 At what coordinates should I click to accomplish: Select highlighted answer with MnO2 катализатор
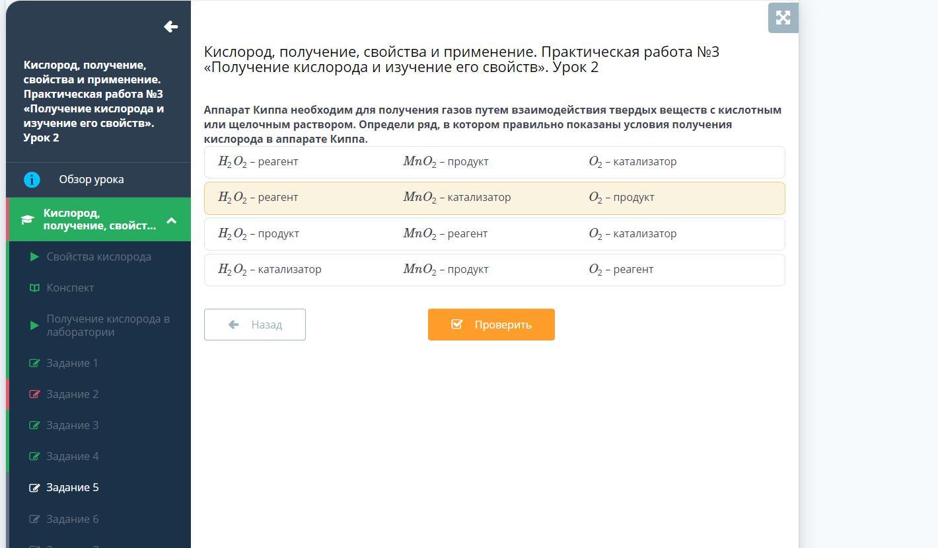(494, 198)
